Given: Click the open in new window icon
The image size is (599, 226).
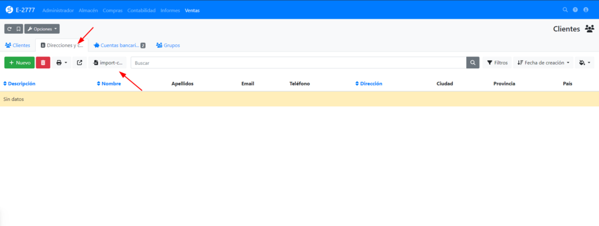Looking at the screenshot, I should (80, 62).
